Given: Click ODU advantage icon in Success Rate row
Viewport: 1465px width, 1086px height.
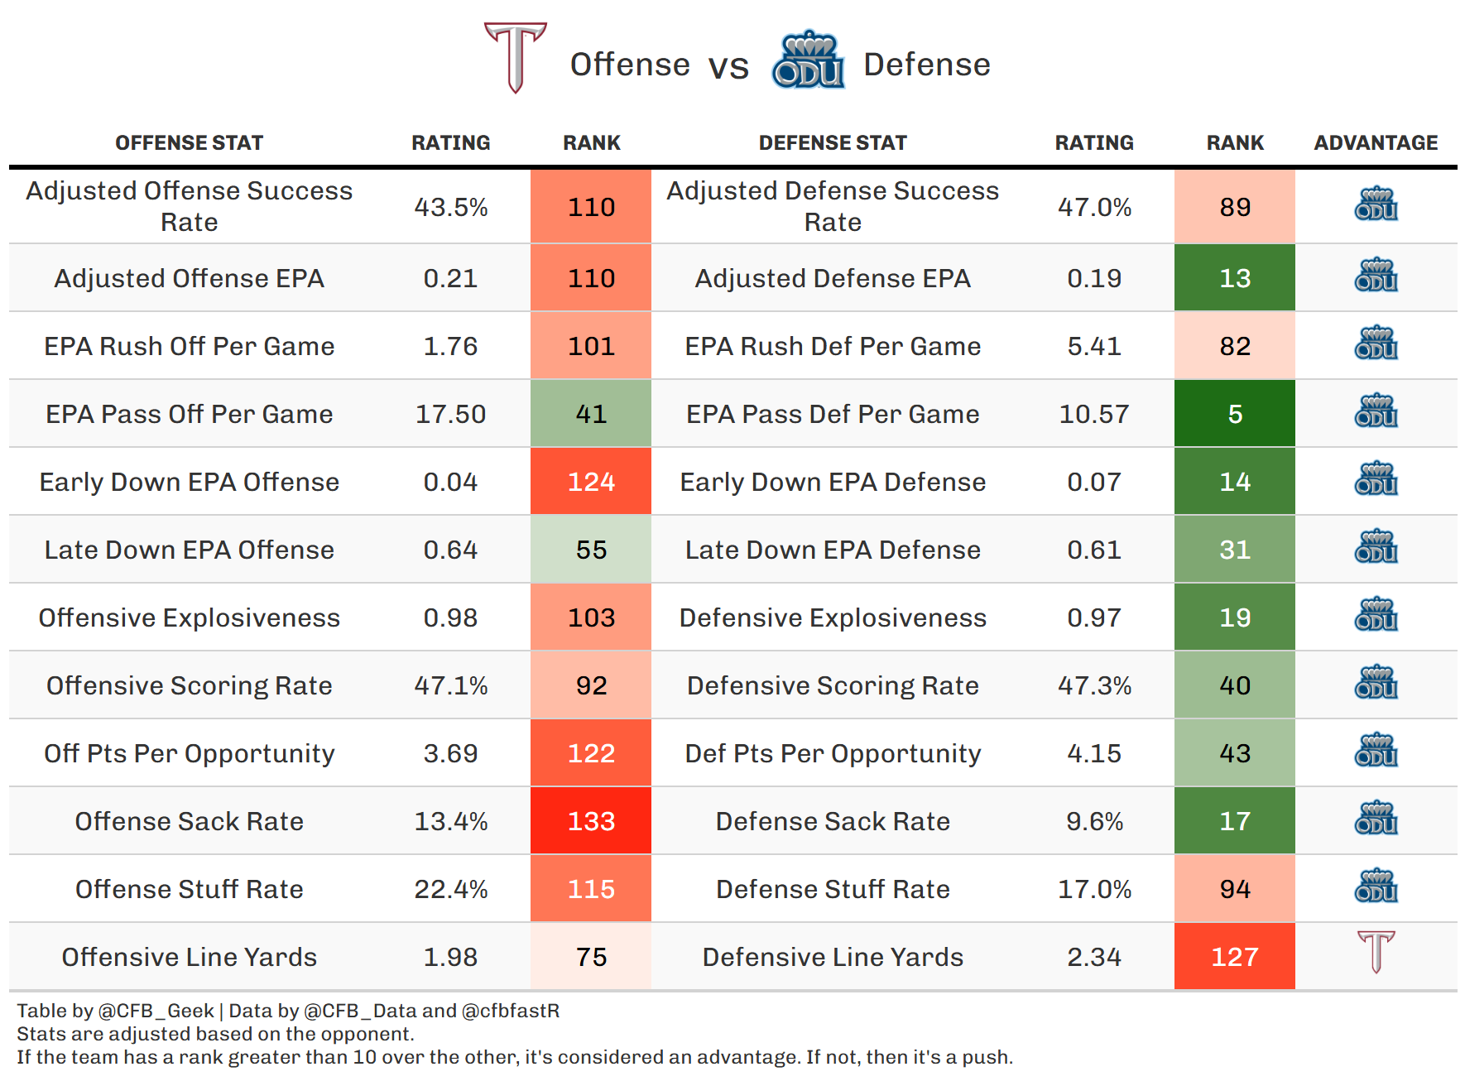Looking at the screenshot, I should click(1376, 204).
